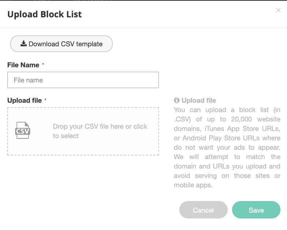
Task: Save the uploaded block list
Action: coord(256,210)
